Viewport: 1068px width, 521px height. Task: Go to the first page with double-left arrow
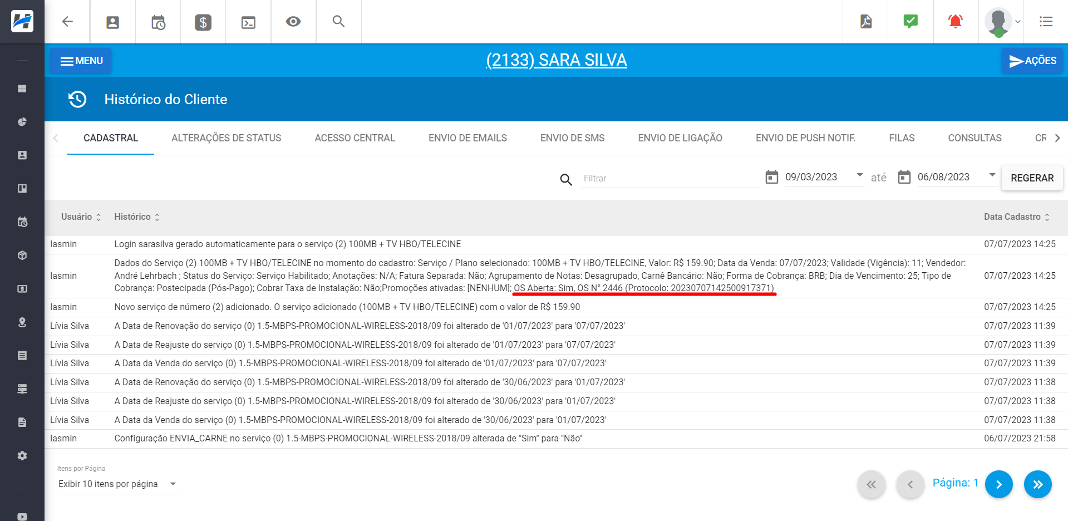point(872,485)
